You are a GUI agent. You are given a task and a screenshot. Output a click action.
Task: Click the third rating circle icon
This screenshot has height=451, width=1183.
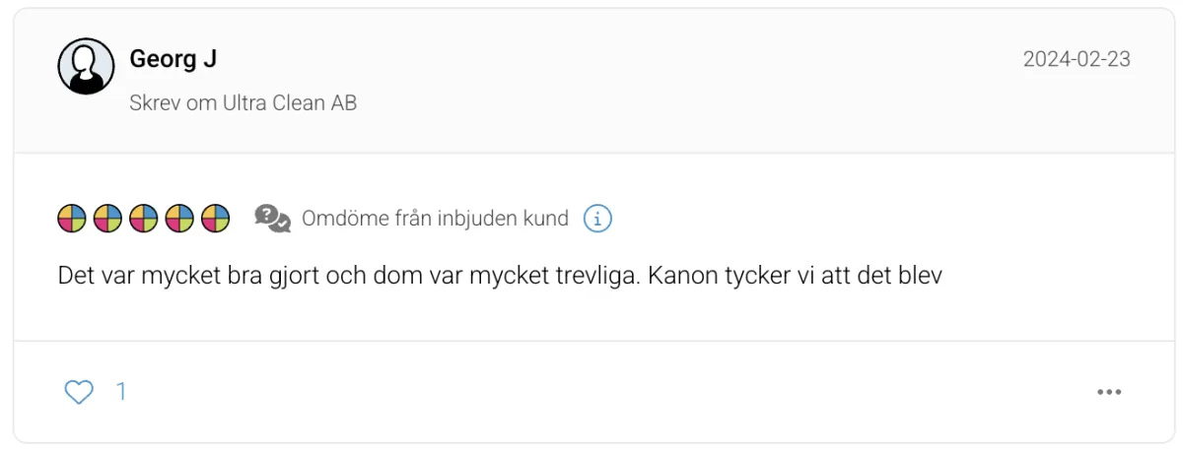(144, 218)
